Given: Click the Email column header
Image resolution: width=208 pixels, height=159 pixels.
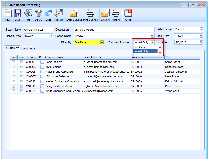Looking at the screenshot, I should tap(14, 57).
